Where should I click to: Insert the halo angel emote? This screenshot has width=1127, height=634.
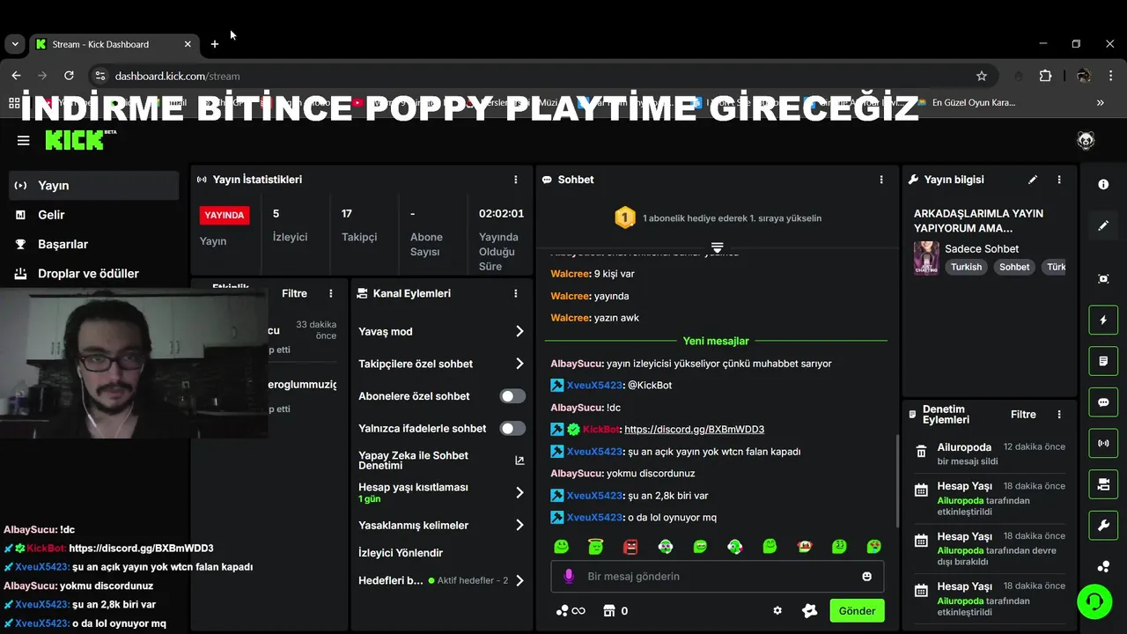point(596,547)
